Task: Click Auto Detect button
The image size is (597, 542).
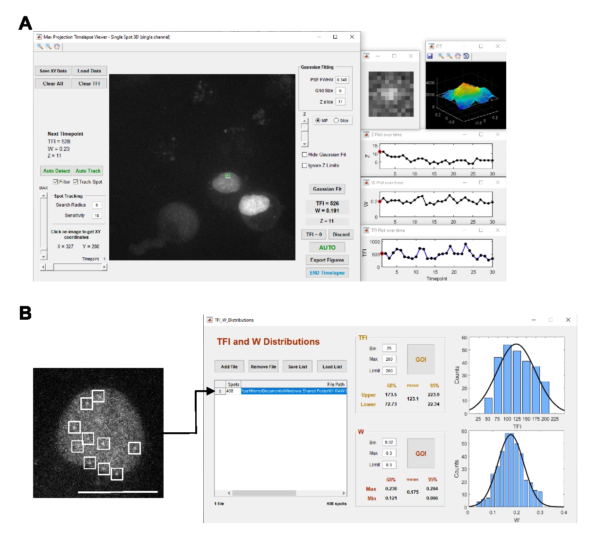Action: (x=57, y=171)
